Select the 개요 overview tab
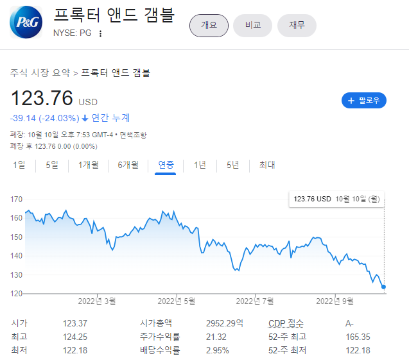Image resolution: width=409 pixels, height=363 pixels. [209, 26]
